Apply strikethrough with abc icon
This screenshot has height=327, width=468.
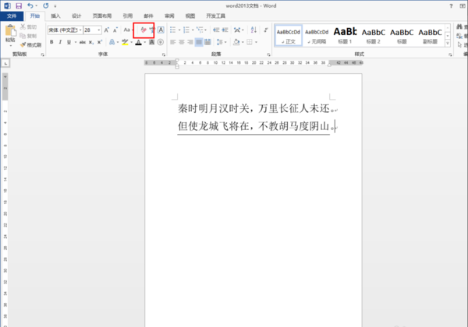tap(83, 42)
